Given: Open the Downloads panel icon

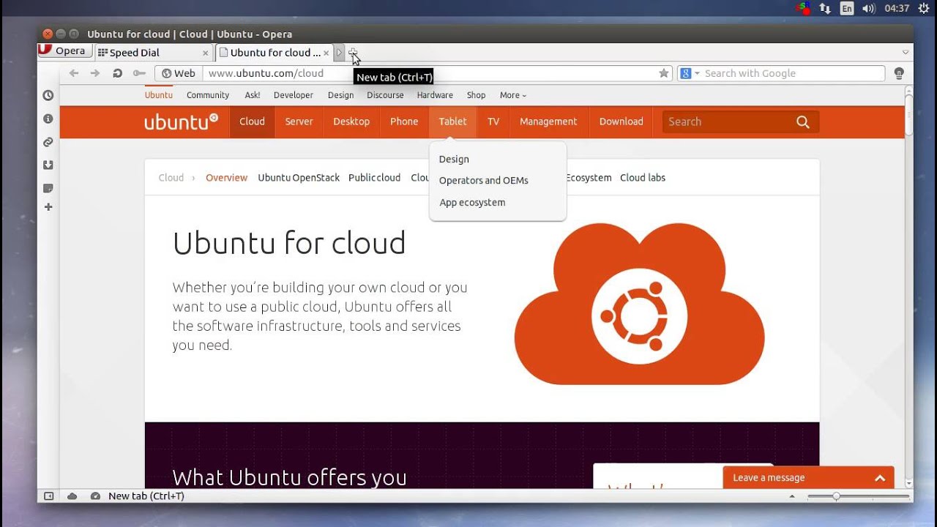Looking at the screenshot, I should 48,165.
